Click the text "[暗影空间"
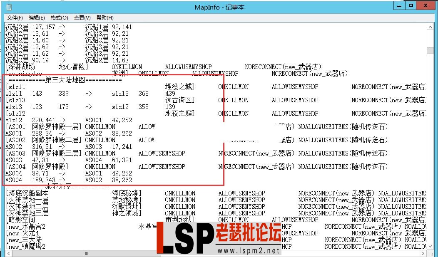 tap(20, 220)
